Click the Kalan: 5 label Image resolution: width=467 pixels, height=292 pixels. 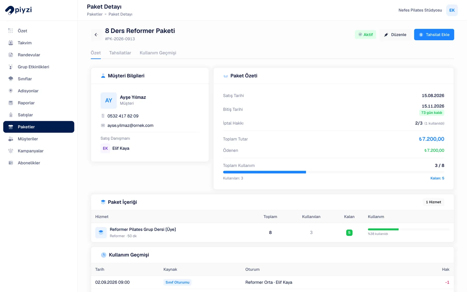[x=437, y=178]
